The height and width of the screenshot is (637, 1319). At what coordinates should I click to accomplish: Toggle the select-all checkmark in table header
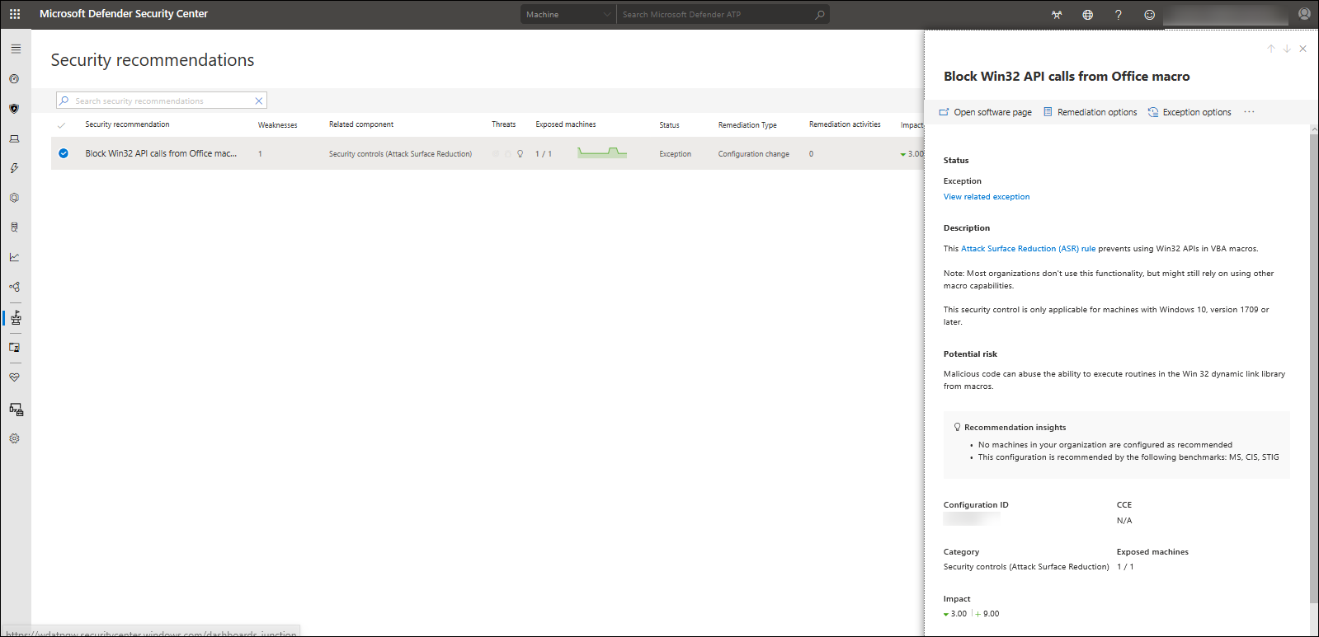point(61,125)
